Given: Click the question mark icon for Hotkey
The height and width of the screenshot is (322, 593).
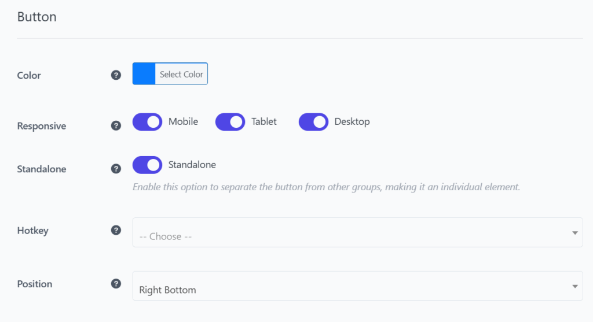Looking at the screenshot, I should pos(116,230).
